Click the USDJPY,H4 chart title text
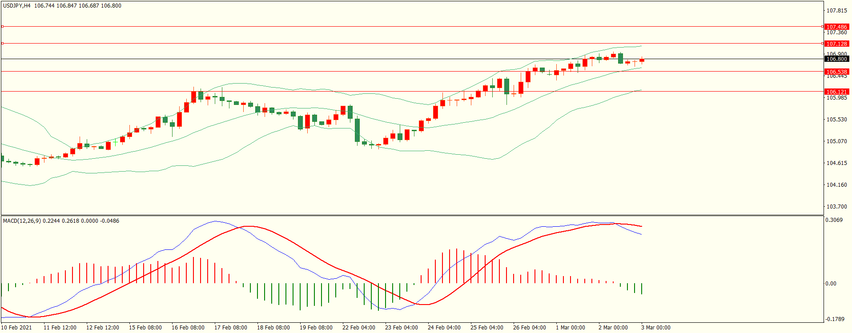Viewport: 852px width, 333px height. pyautogui.click(x=17, y=6)
